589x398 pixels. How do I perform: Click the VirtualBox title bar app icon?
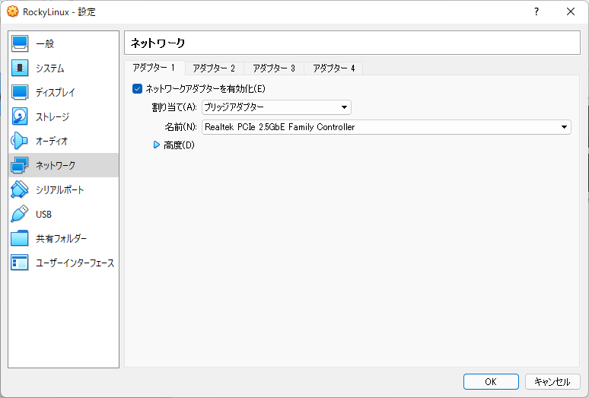pyautogui.click(x=11, y=12)
